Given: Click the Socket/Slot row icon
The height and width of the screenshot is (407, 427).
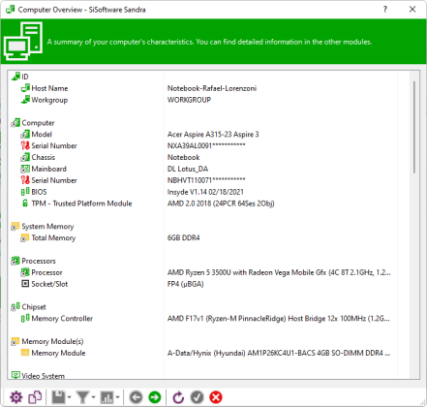Looking at the screenshot, I should pyautogui.click(x=25, y=284).
